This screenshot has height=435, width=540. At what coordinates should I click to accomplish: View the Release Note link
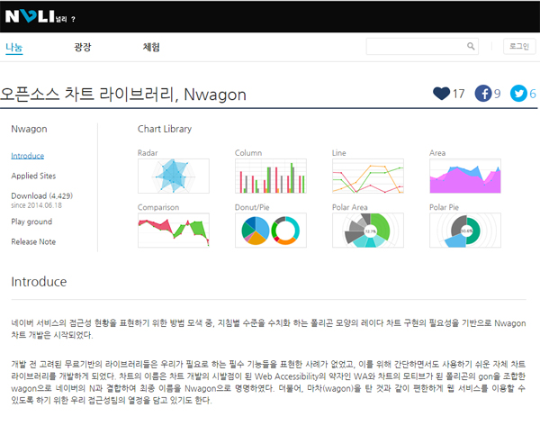click(33, 241)
